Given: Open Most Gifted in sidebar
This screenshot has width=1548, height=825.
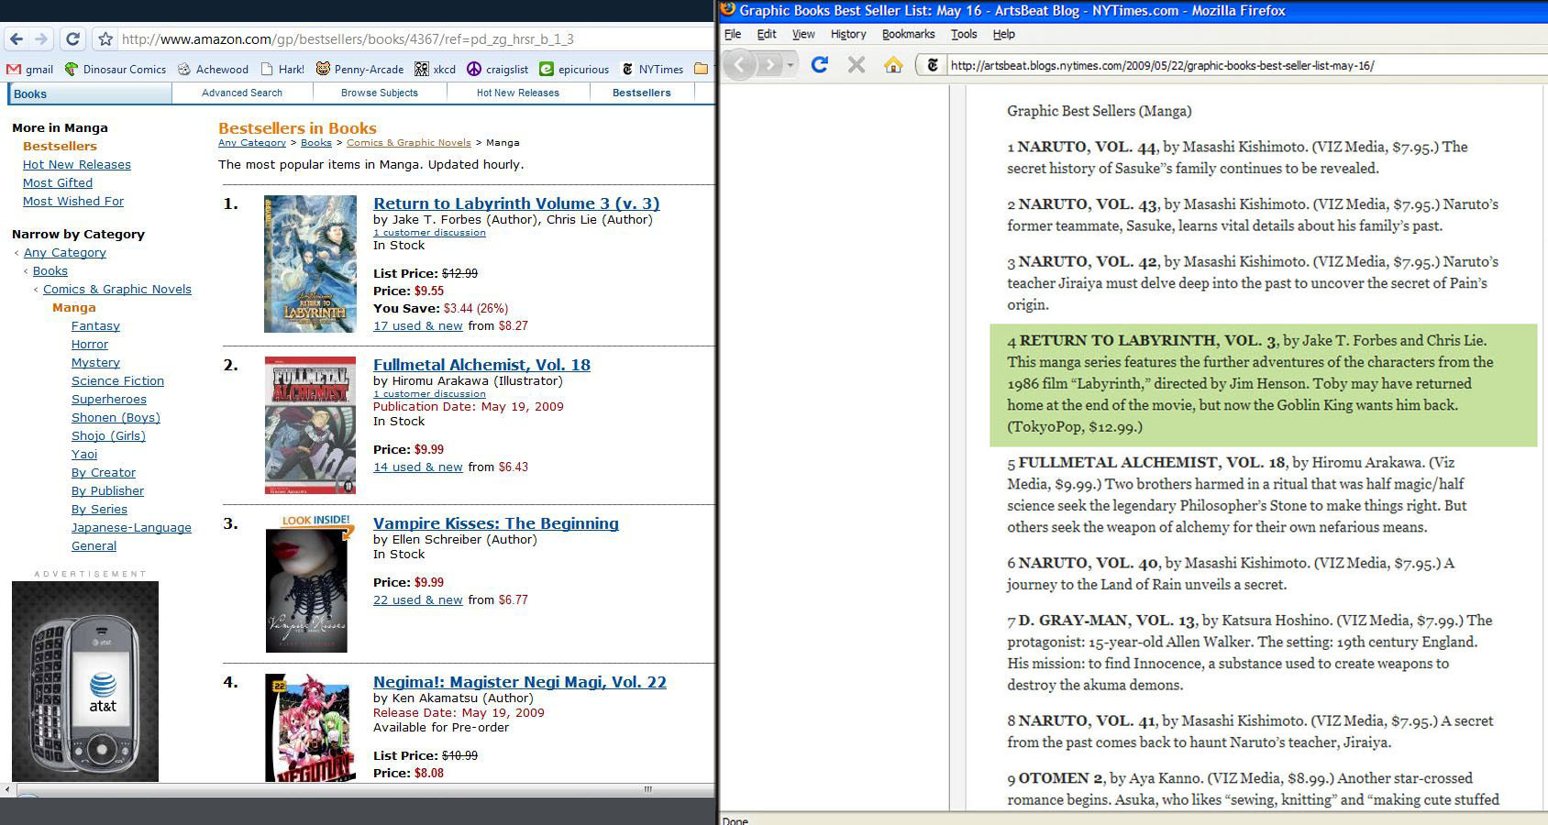Looking at the screenshot, I should pos(58,182).
